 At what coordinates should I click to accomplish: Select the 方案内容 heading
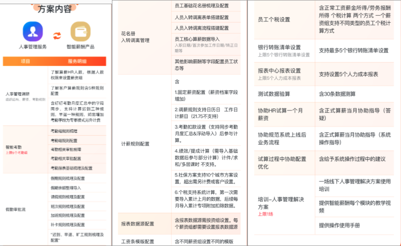(55, 9)
